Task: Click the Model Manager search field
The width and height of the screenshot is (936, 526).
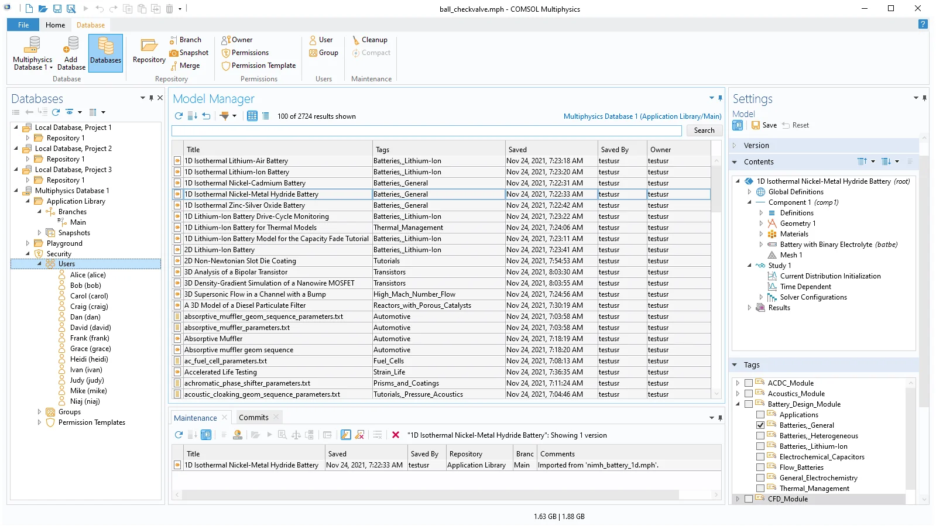Action: pyautogui.click(x=427, y=130)
